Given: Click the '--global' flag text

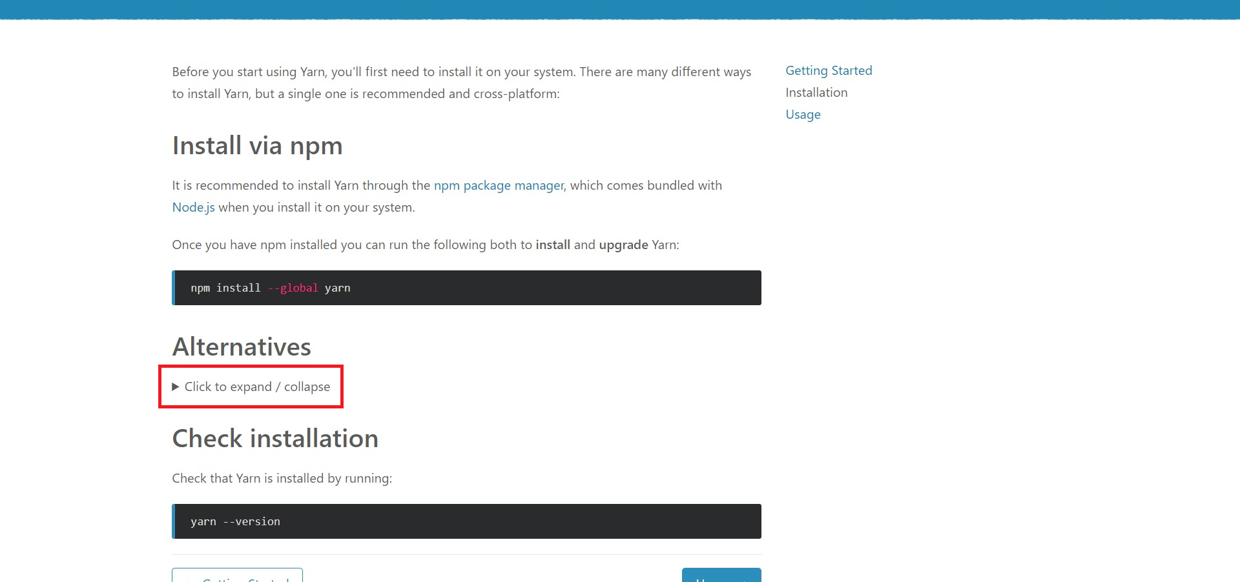Looking at the screenshot, I should point(293,288).
